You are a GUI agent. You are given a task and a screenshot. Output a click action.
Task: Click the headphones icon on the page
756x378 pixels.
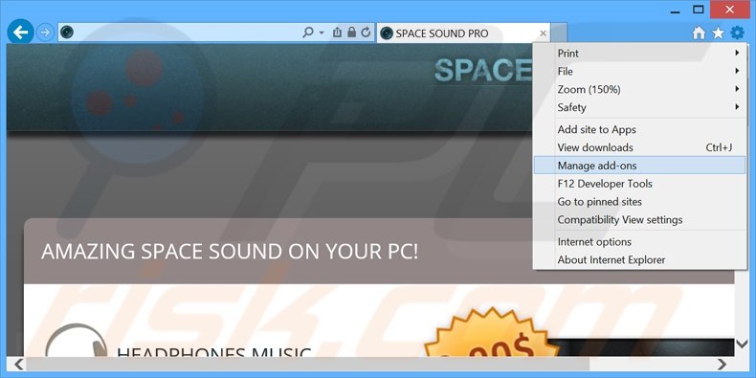[77, 340]
